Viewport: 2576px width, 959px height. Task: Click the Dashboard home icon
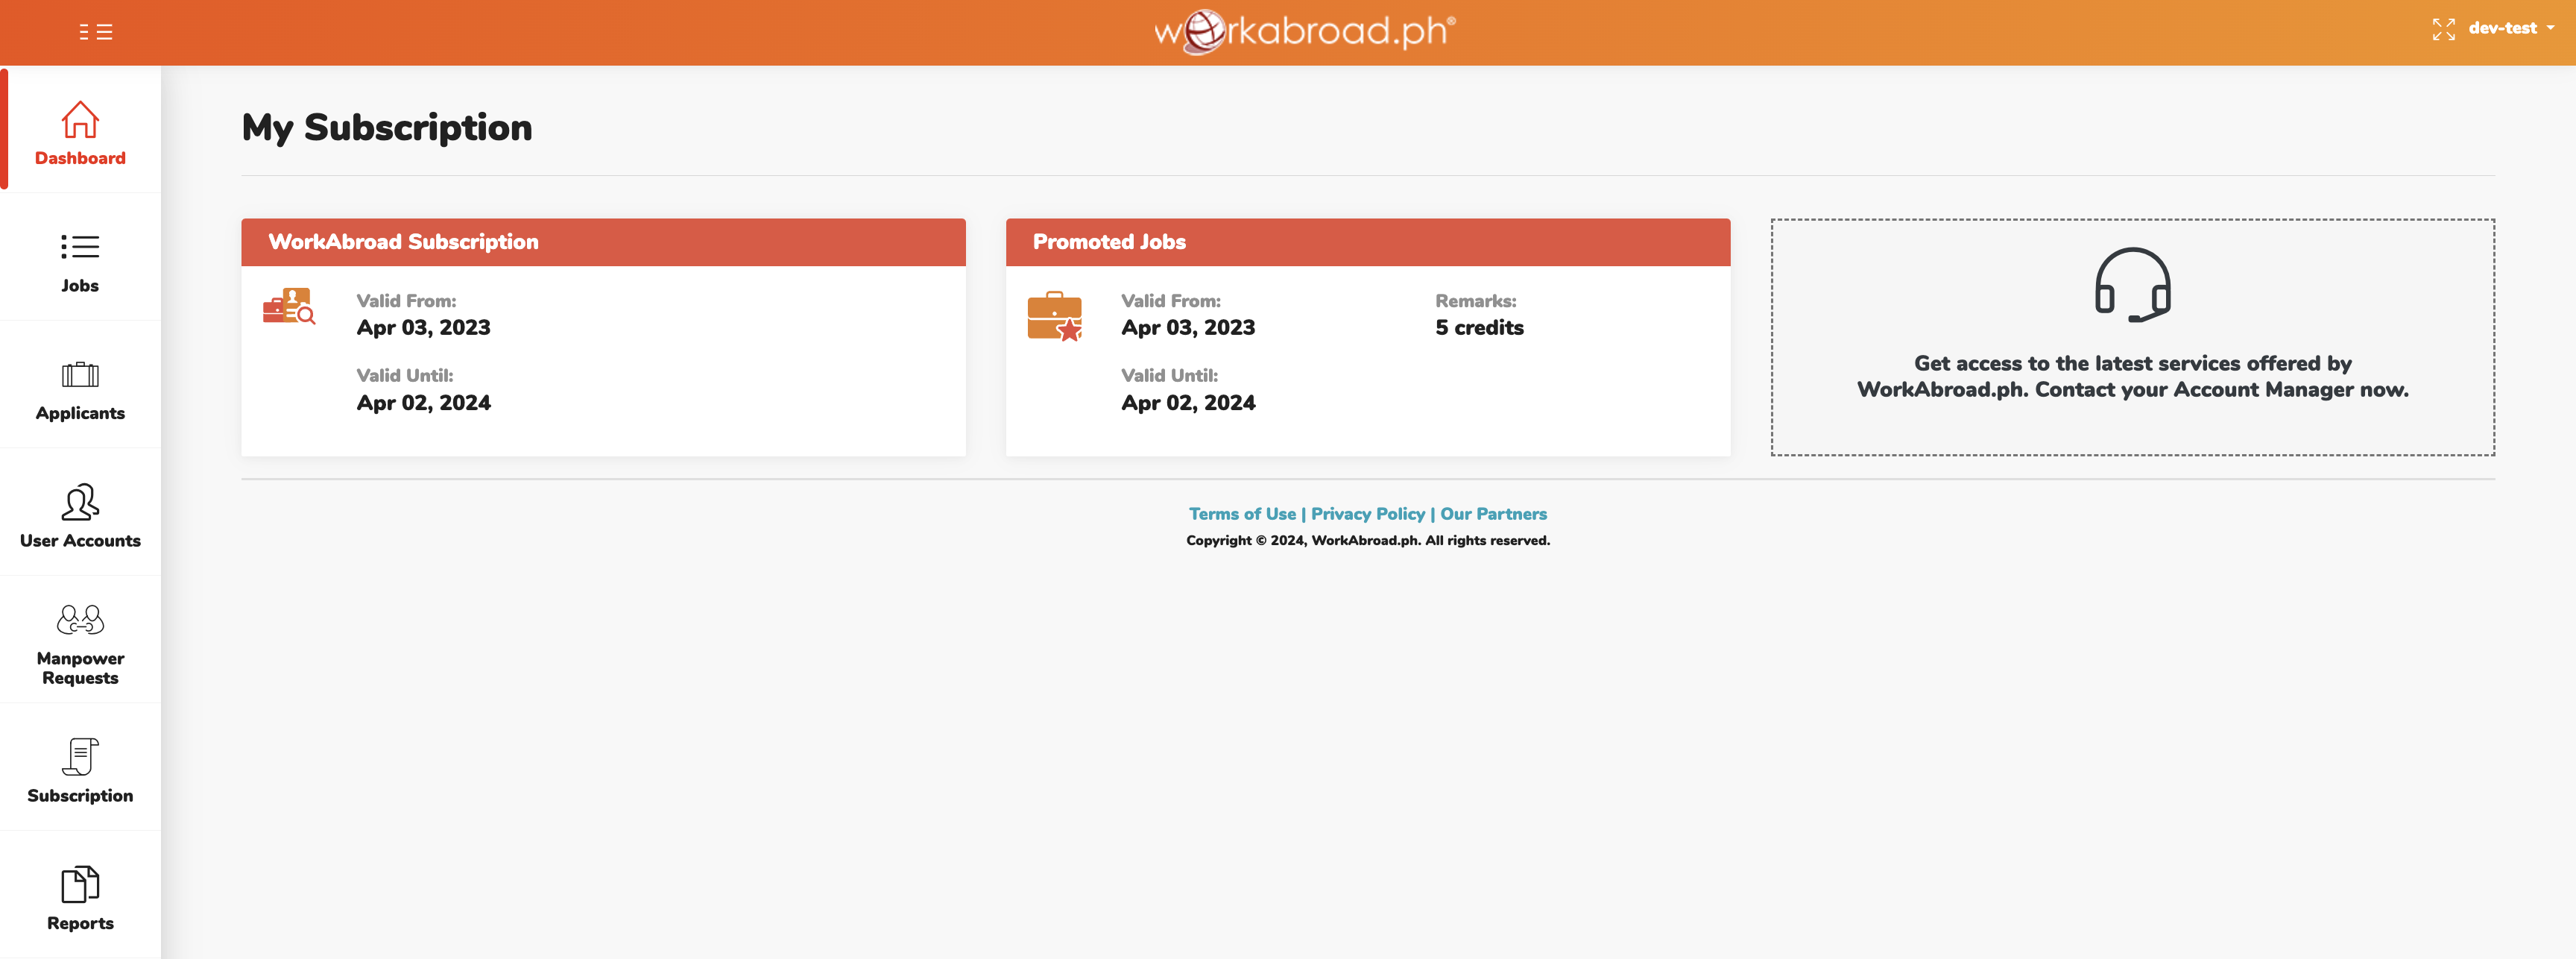tap(80, 120)
